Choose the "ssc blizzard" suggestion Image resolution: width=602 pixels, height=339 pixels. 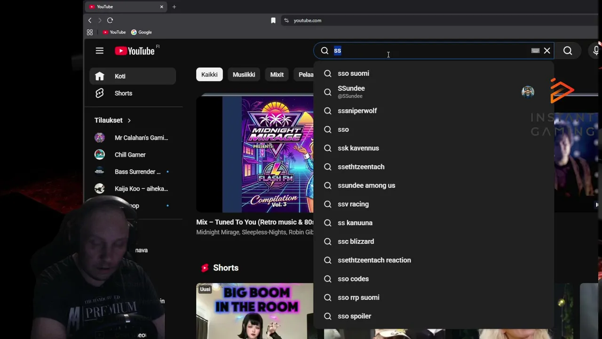(x=434, y=242)
